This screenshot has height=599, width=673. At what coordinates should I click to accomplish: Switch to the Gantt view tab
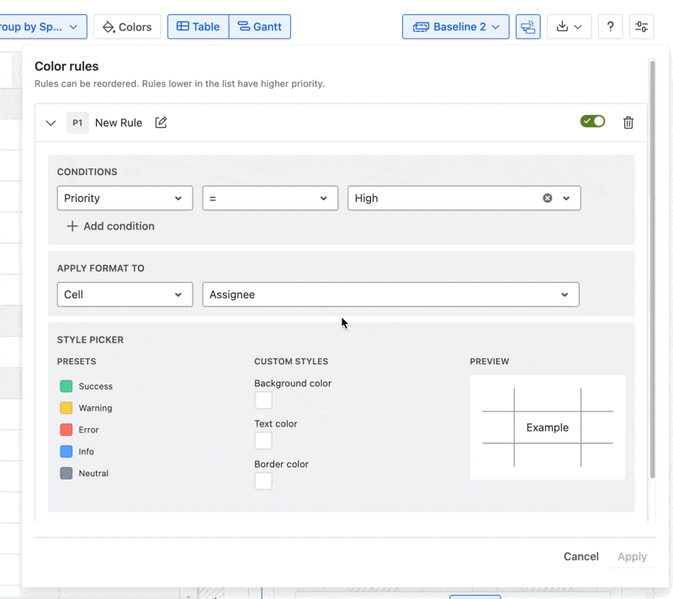260,27
